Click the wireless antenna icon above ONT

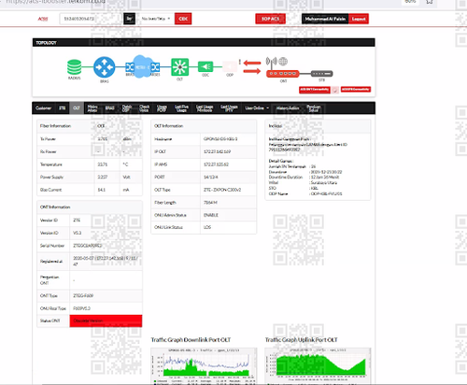pyautogui.click(x=272, y=63)
